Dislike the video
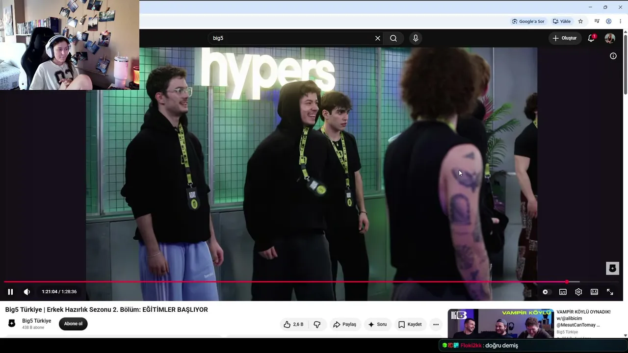Viewport: 628px width, 353px height. [x=317, y=324]
